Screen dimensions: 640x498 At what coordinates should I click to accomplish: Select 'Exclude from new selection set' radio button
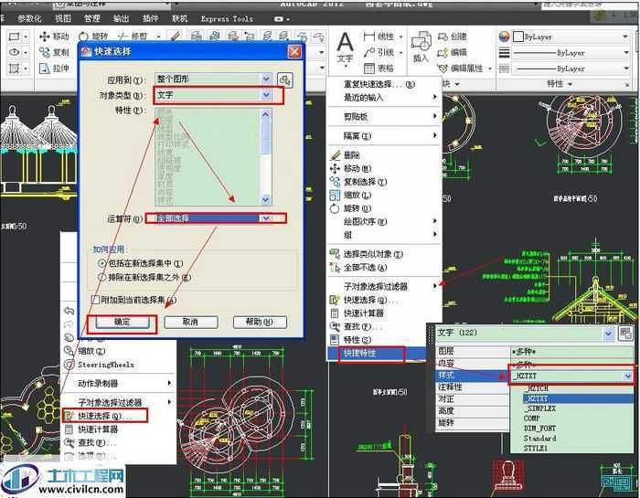tap(101, 278)
